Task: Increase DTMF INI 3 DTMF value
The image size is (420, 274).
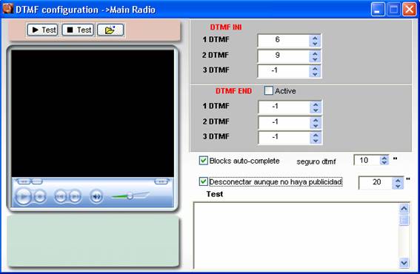Action: (x=315, y=68)
